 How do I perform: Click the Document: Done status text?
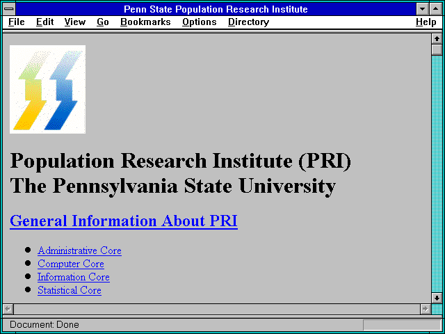pos(44,325)
